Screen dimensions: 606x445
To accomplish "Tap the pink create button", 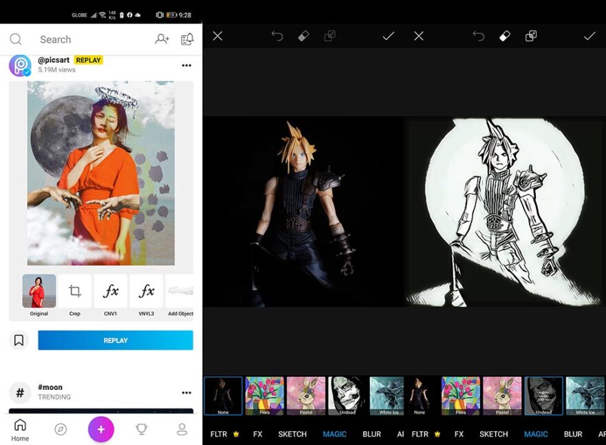I will [x=101, y=428].
